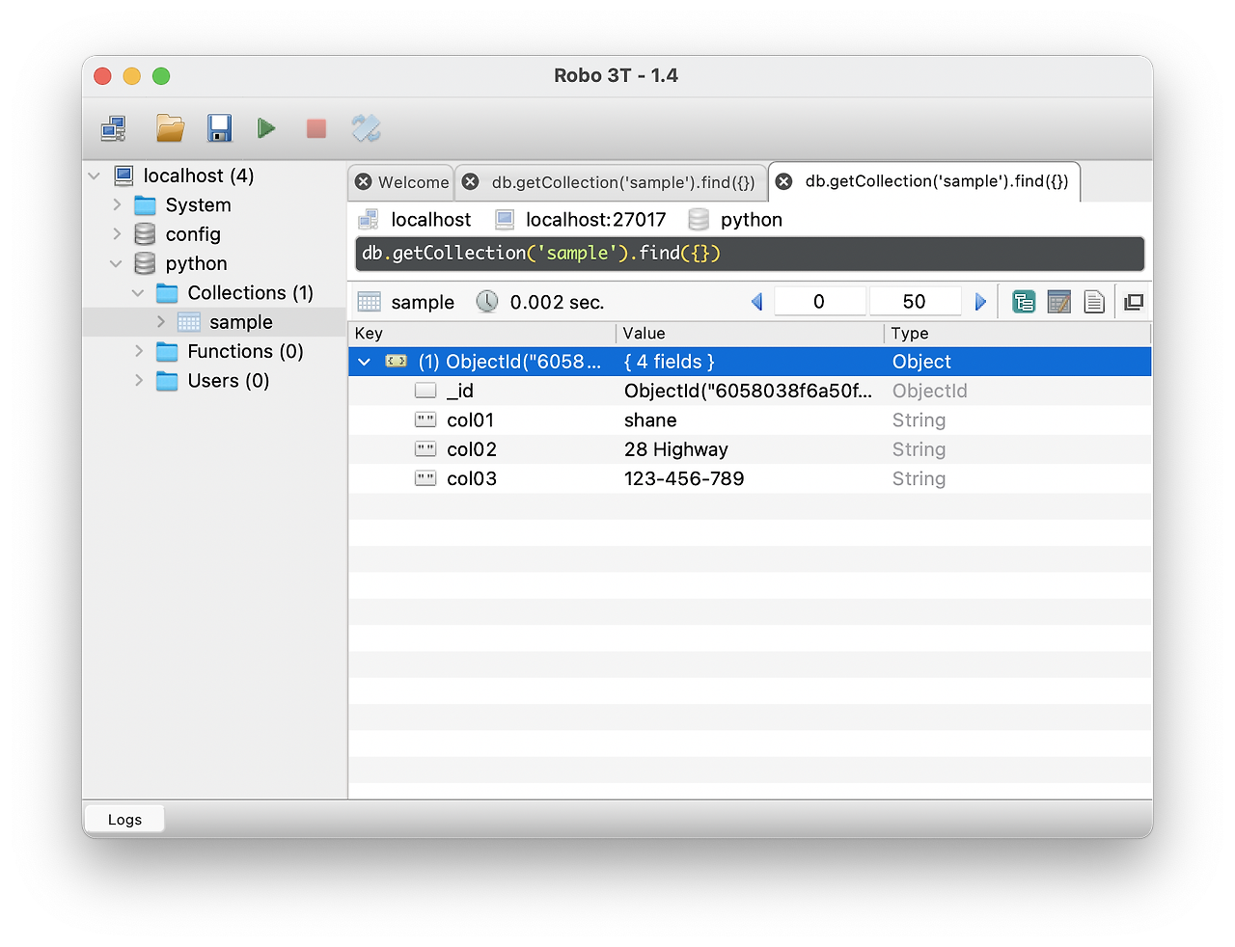Click the skip field showing 0
The height and width of the screenshot is (947, 1235).
point(819,302)
